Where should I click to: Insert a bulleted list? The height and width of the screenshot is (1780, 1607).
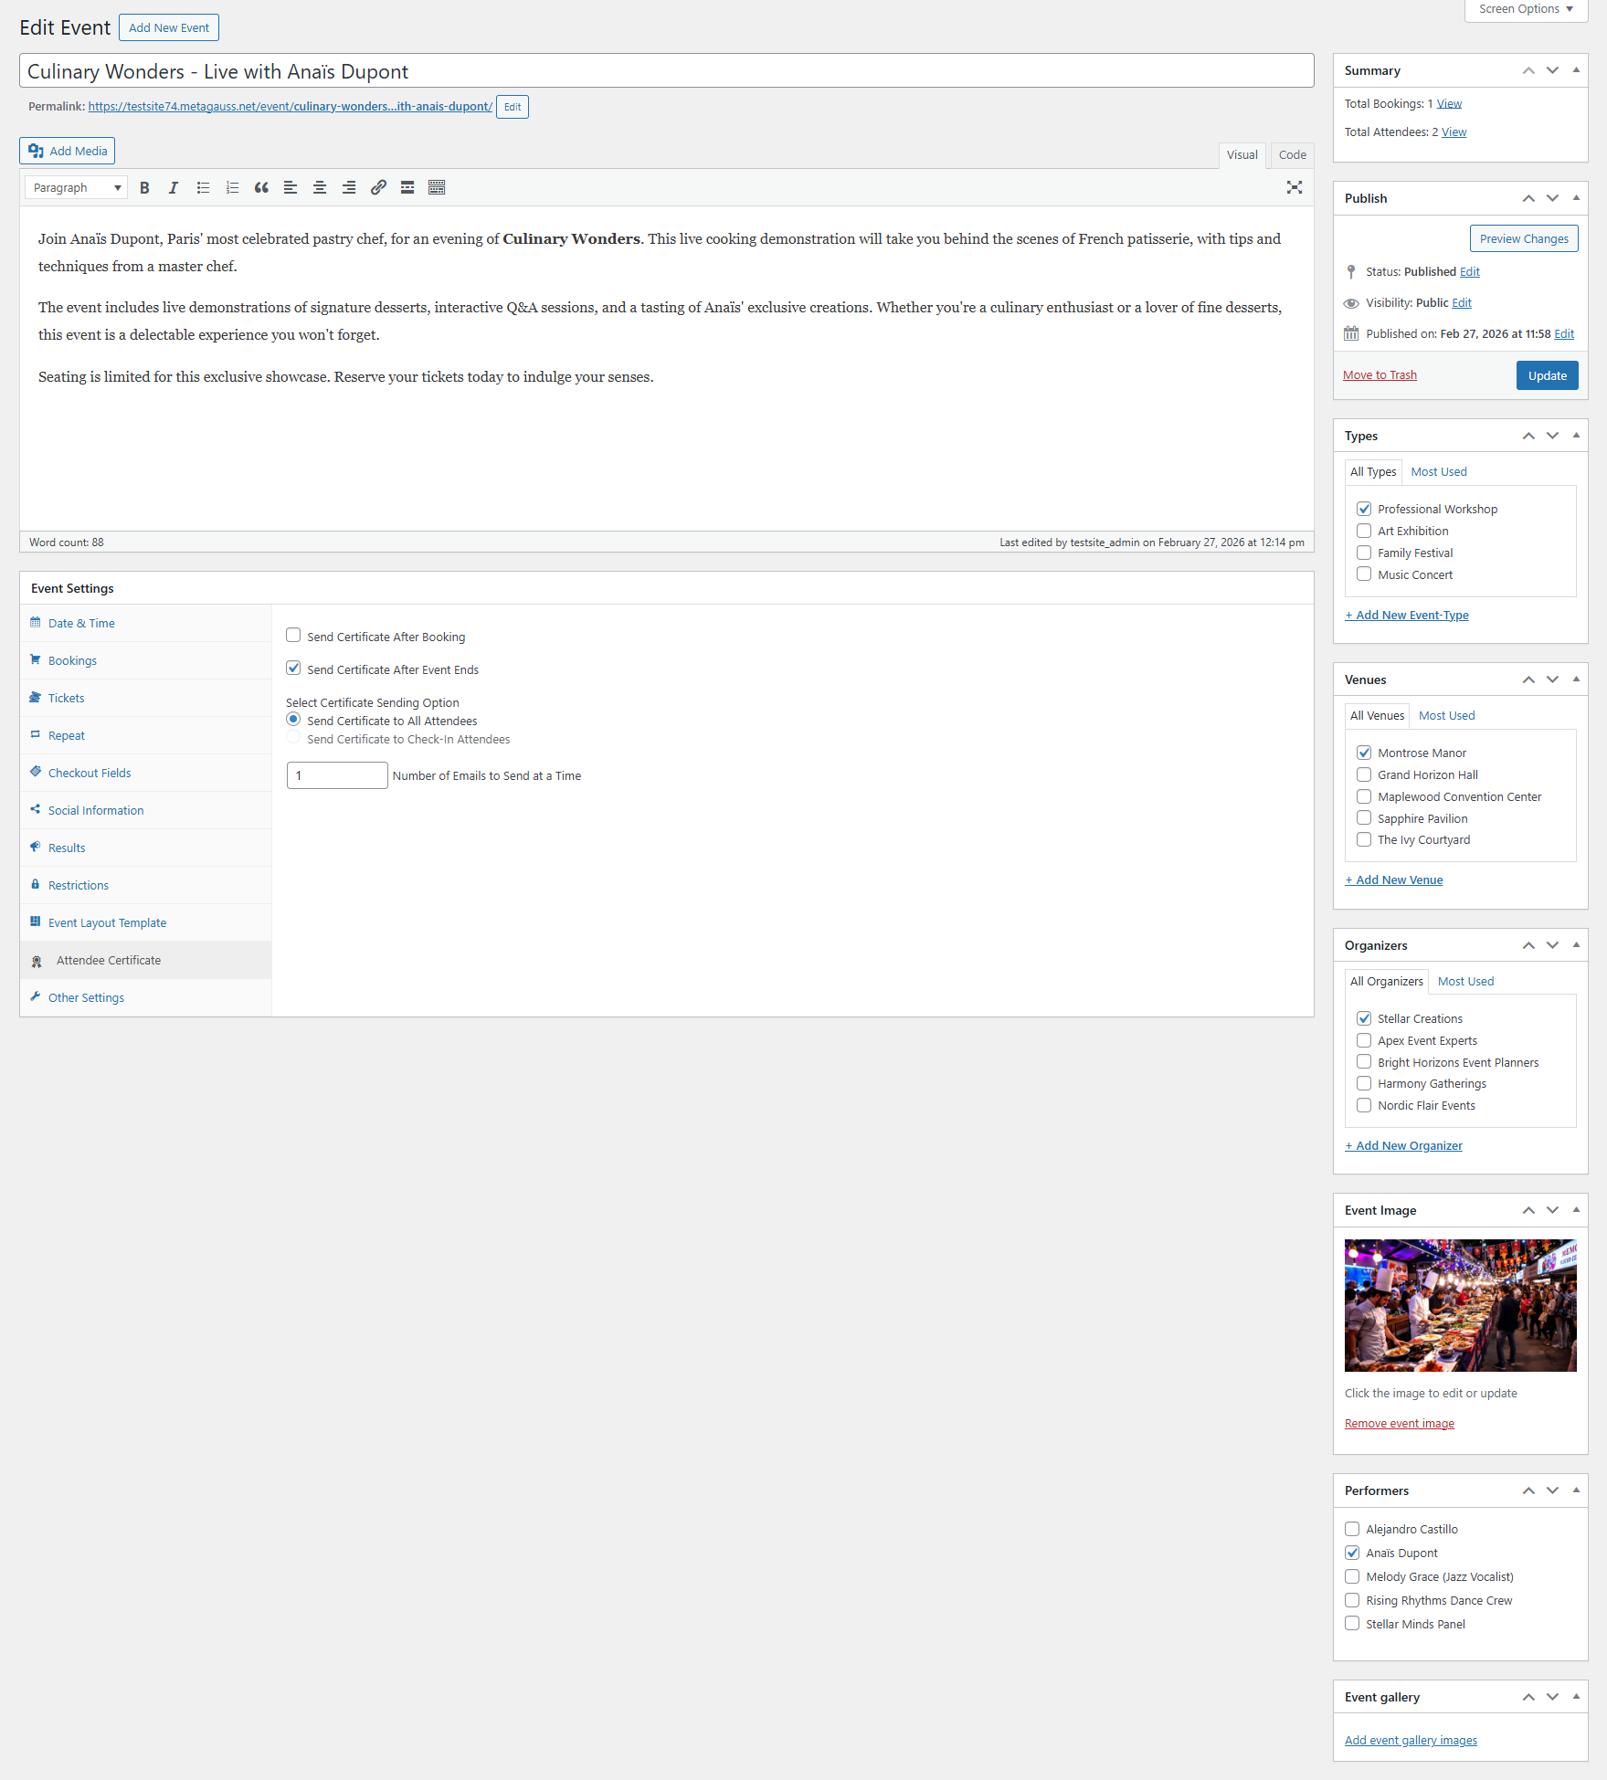203,187
